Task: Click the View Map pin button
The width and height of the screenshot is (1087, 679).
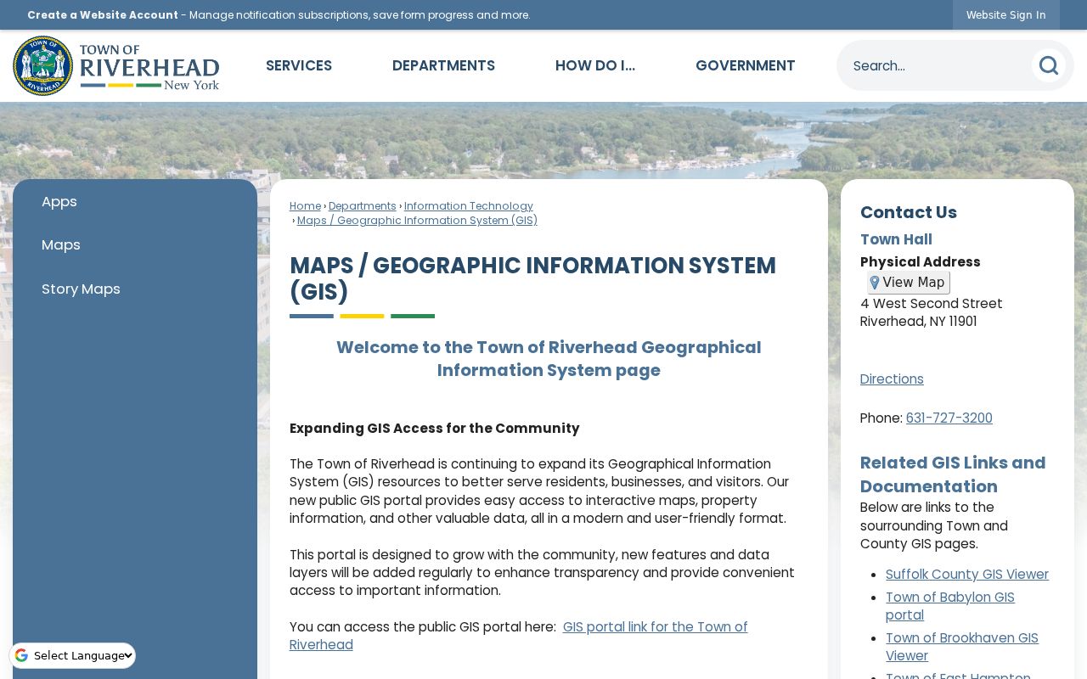Action: point(908,283)
